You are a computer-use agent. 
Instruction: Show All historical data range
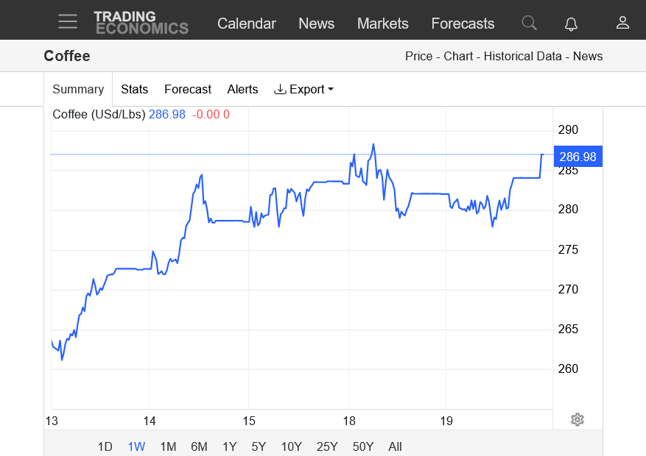[x=395, y=446]
